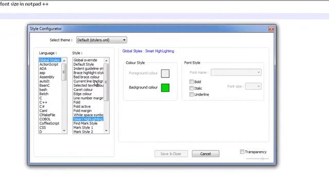This screenshot has width=329, height=185.
Task: Select Global Styles in Language list
Action: (50, 60)
